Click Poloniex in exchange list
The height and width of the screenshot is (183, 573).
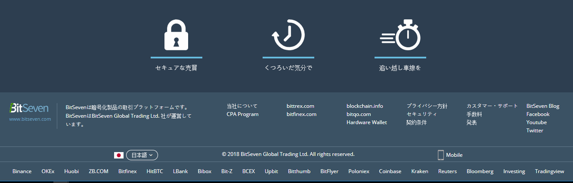(x=359, y=171)
